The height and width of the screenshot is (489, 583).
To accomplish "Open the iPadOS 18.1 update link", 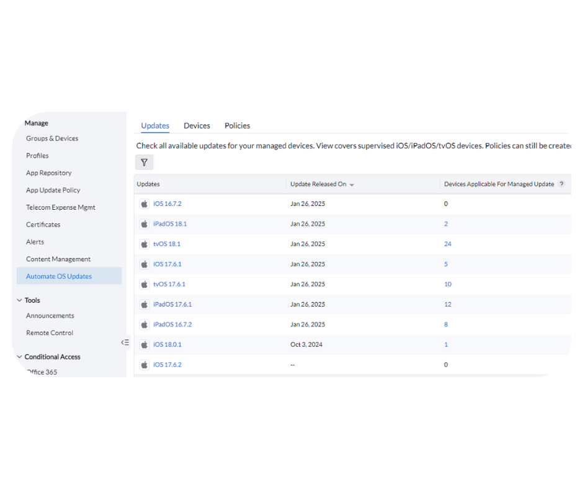I will (170, 224).
